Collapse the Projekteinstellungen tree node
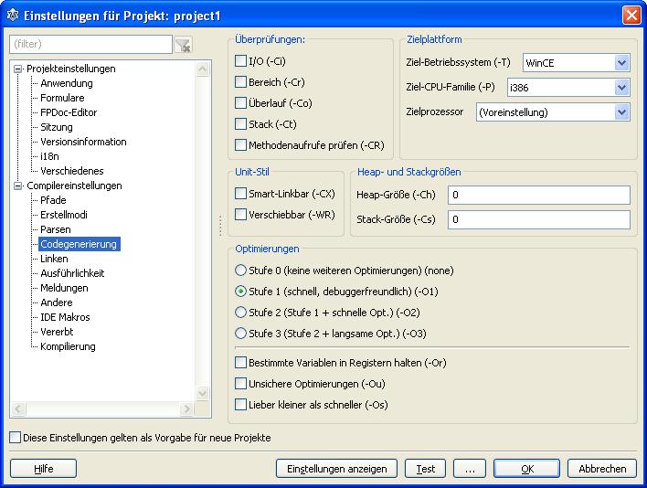 point(18,69)
